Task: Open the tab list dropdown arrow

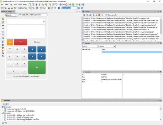Action: (x=80, y=12)
